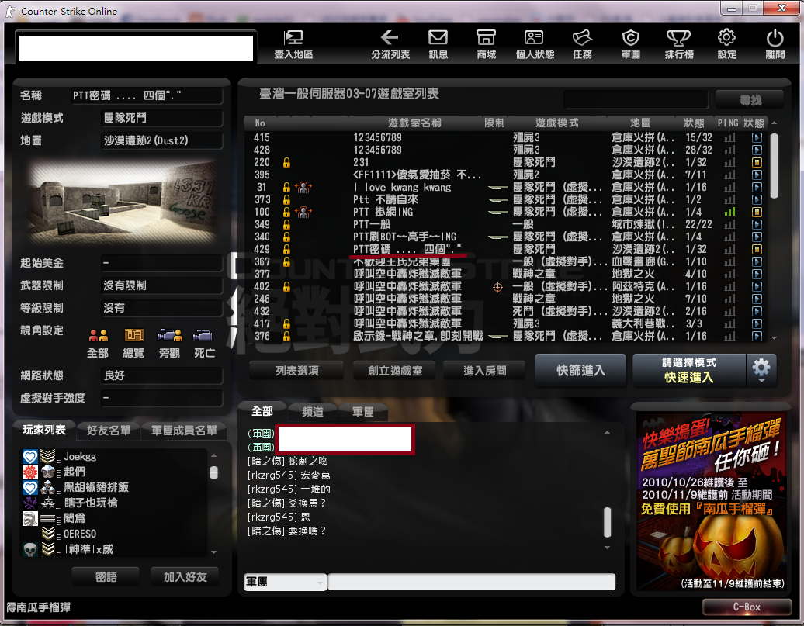
Task: Click the 離開 exit power icon
Action: coord(775,44)
